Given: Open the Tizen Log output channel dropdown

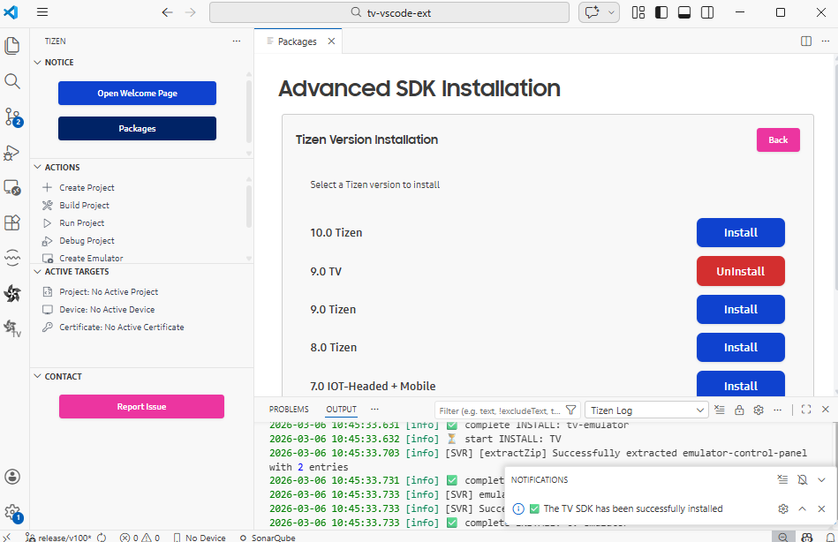Looking at the screenshot, I should 646,410.
